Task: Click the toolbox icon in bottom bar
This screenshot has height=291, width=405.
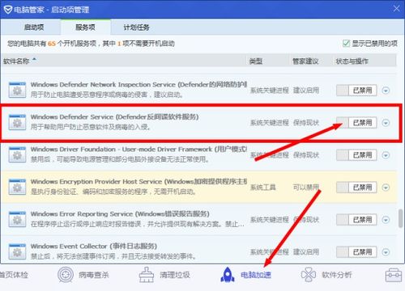Action: 394,275
